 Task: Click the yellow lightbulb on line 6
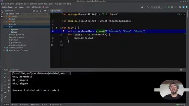pos(64,31)
